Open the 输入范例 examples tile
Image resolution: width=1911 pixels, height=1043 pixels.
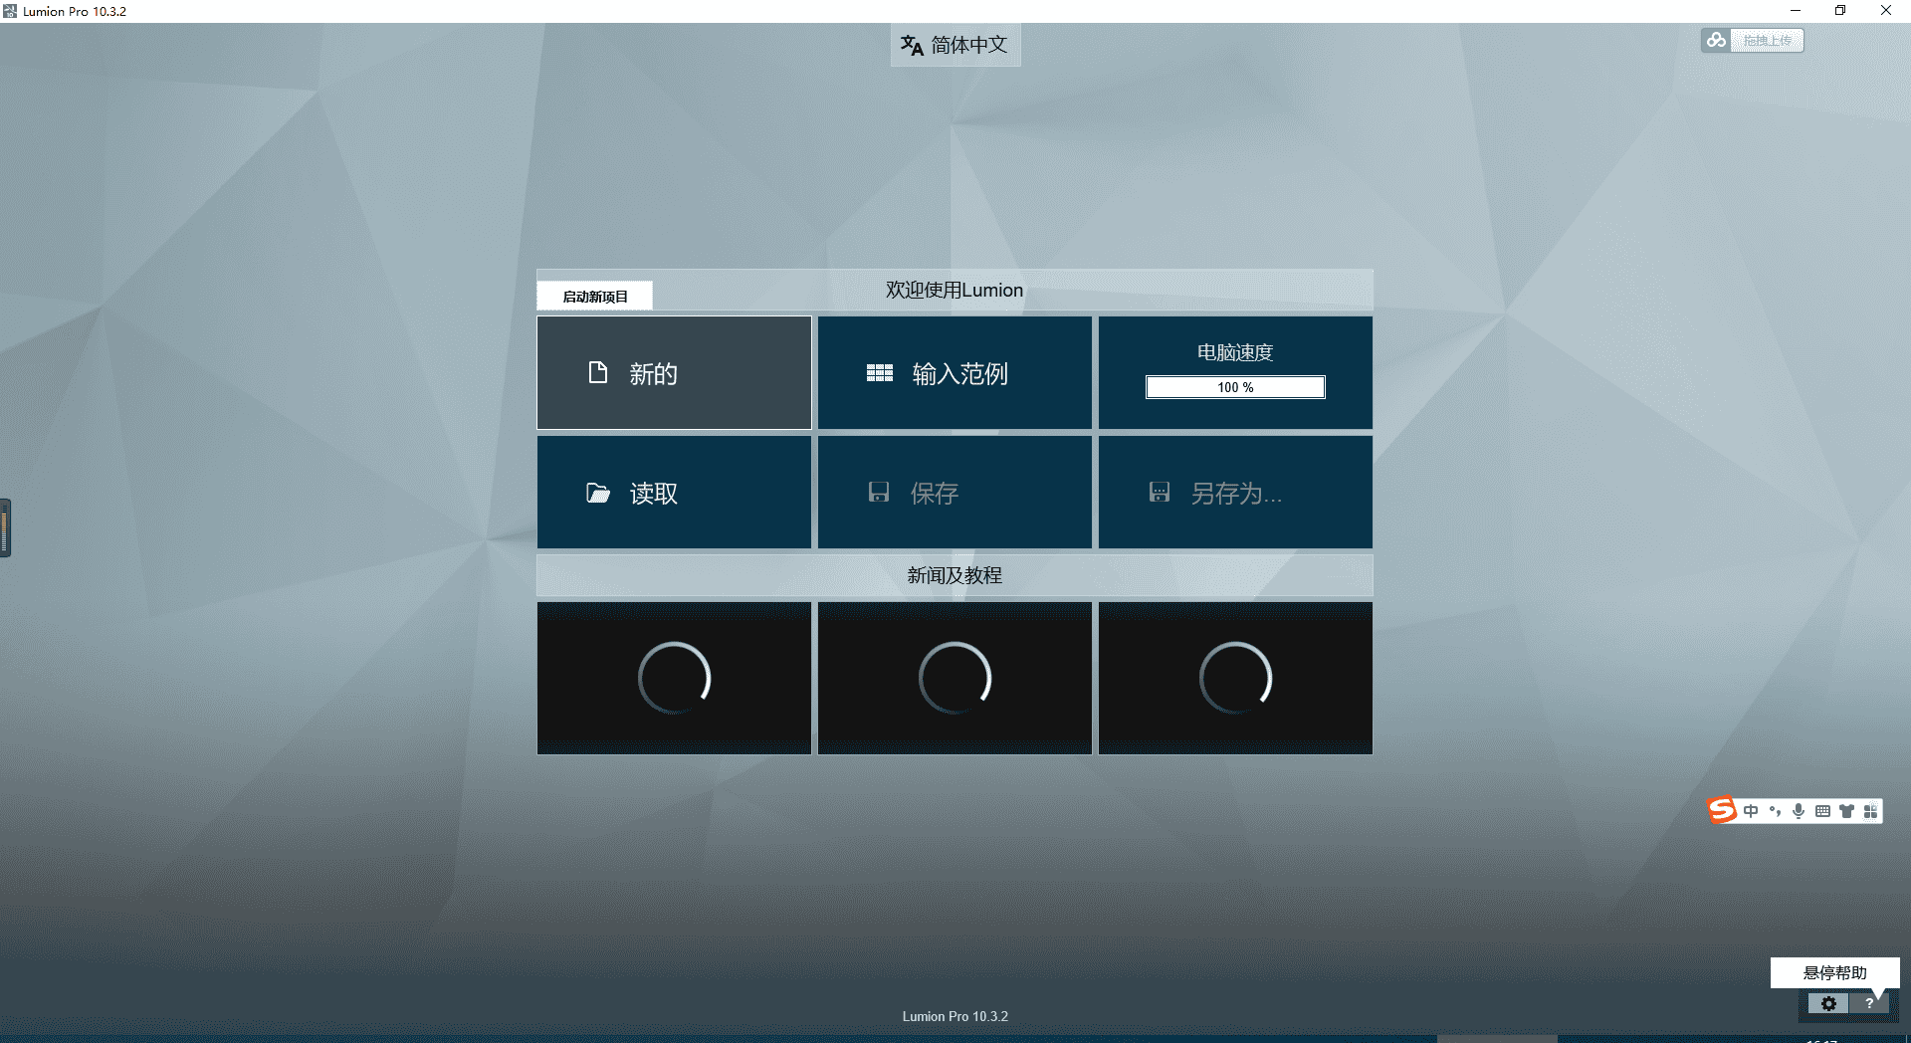[x=955, y=373]
